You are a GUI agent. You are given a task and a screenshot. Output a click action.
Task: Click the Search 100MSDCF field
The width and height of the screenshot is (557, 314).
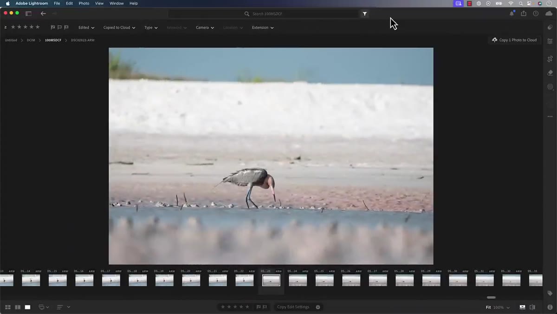(x=265, y=14)
